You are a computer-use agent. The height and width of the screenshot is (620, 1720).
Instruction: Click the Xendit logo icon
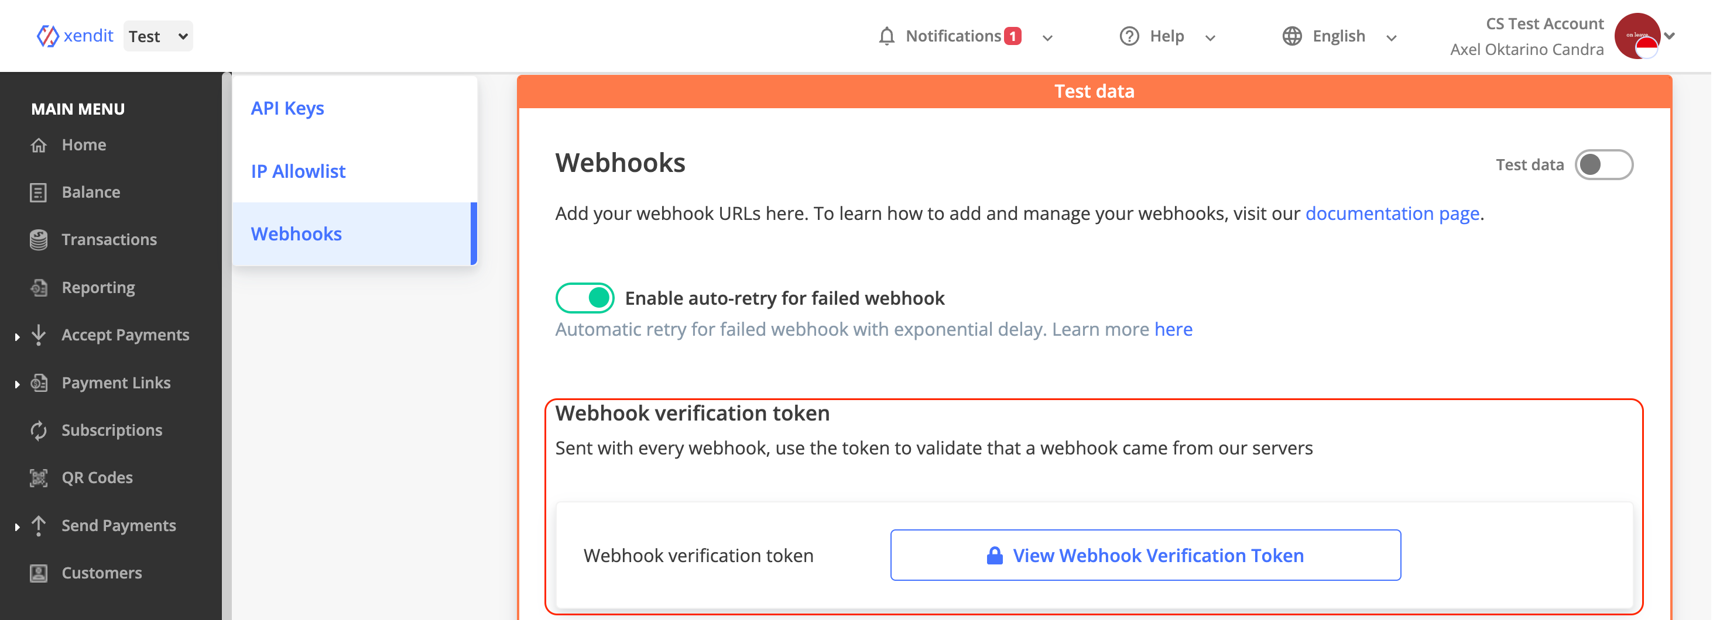coord(47,36)
